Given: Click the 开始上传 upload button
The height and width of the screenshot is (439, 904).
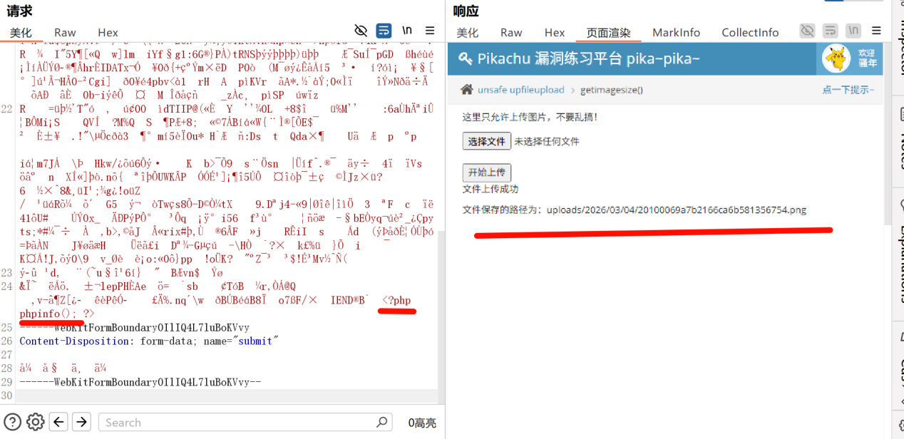Looking at the screenshot, I should tap(486, 172).
